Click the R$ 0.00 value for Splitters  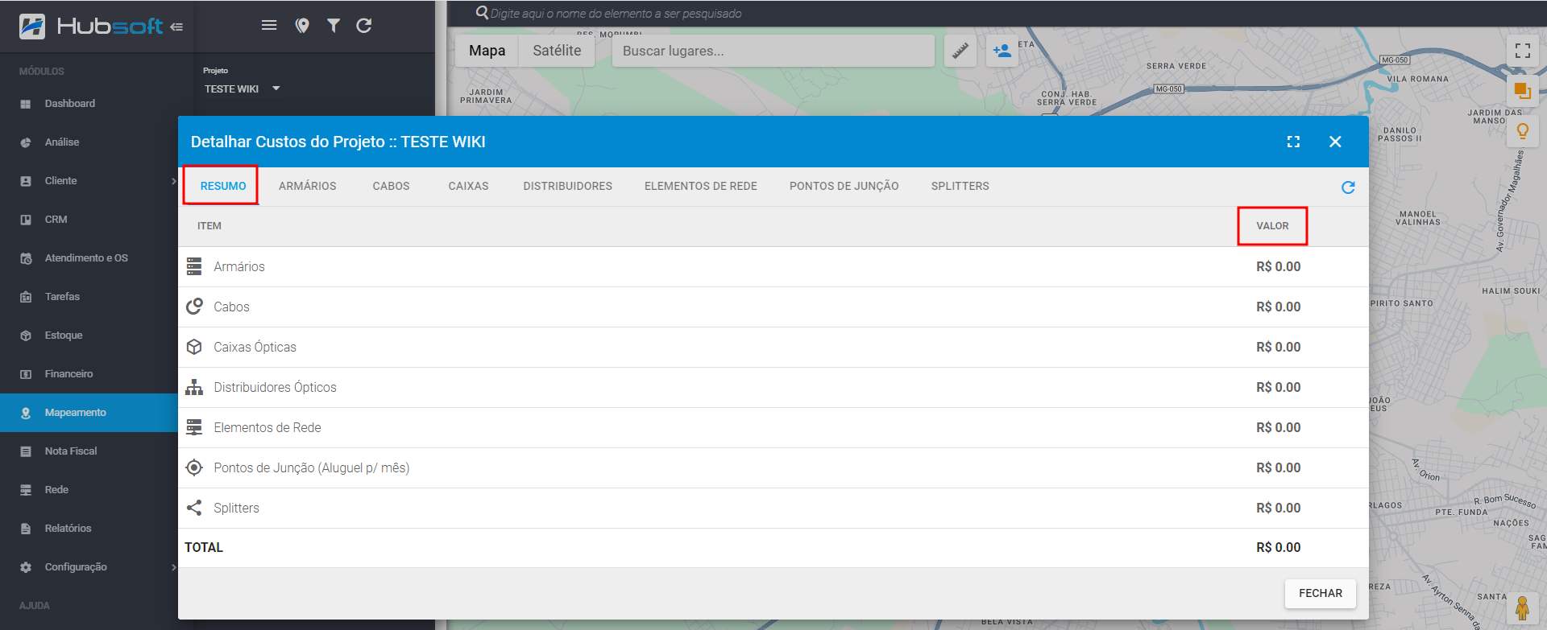coord(1279,508)
